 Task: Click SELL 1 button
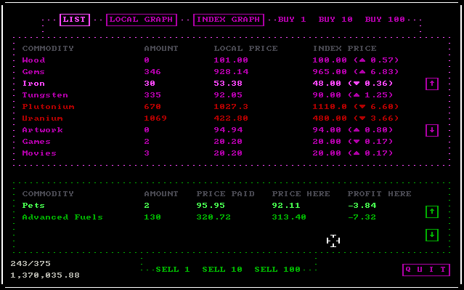click(173, 270)
